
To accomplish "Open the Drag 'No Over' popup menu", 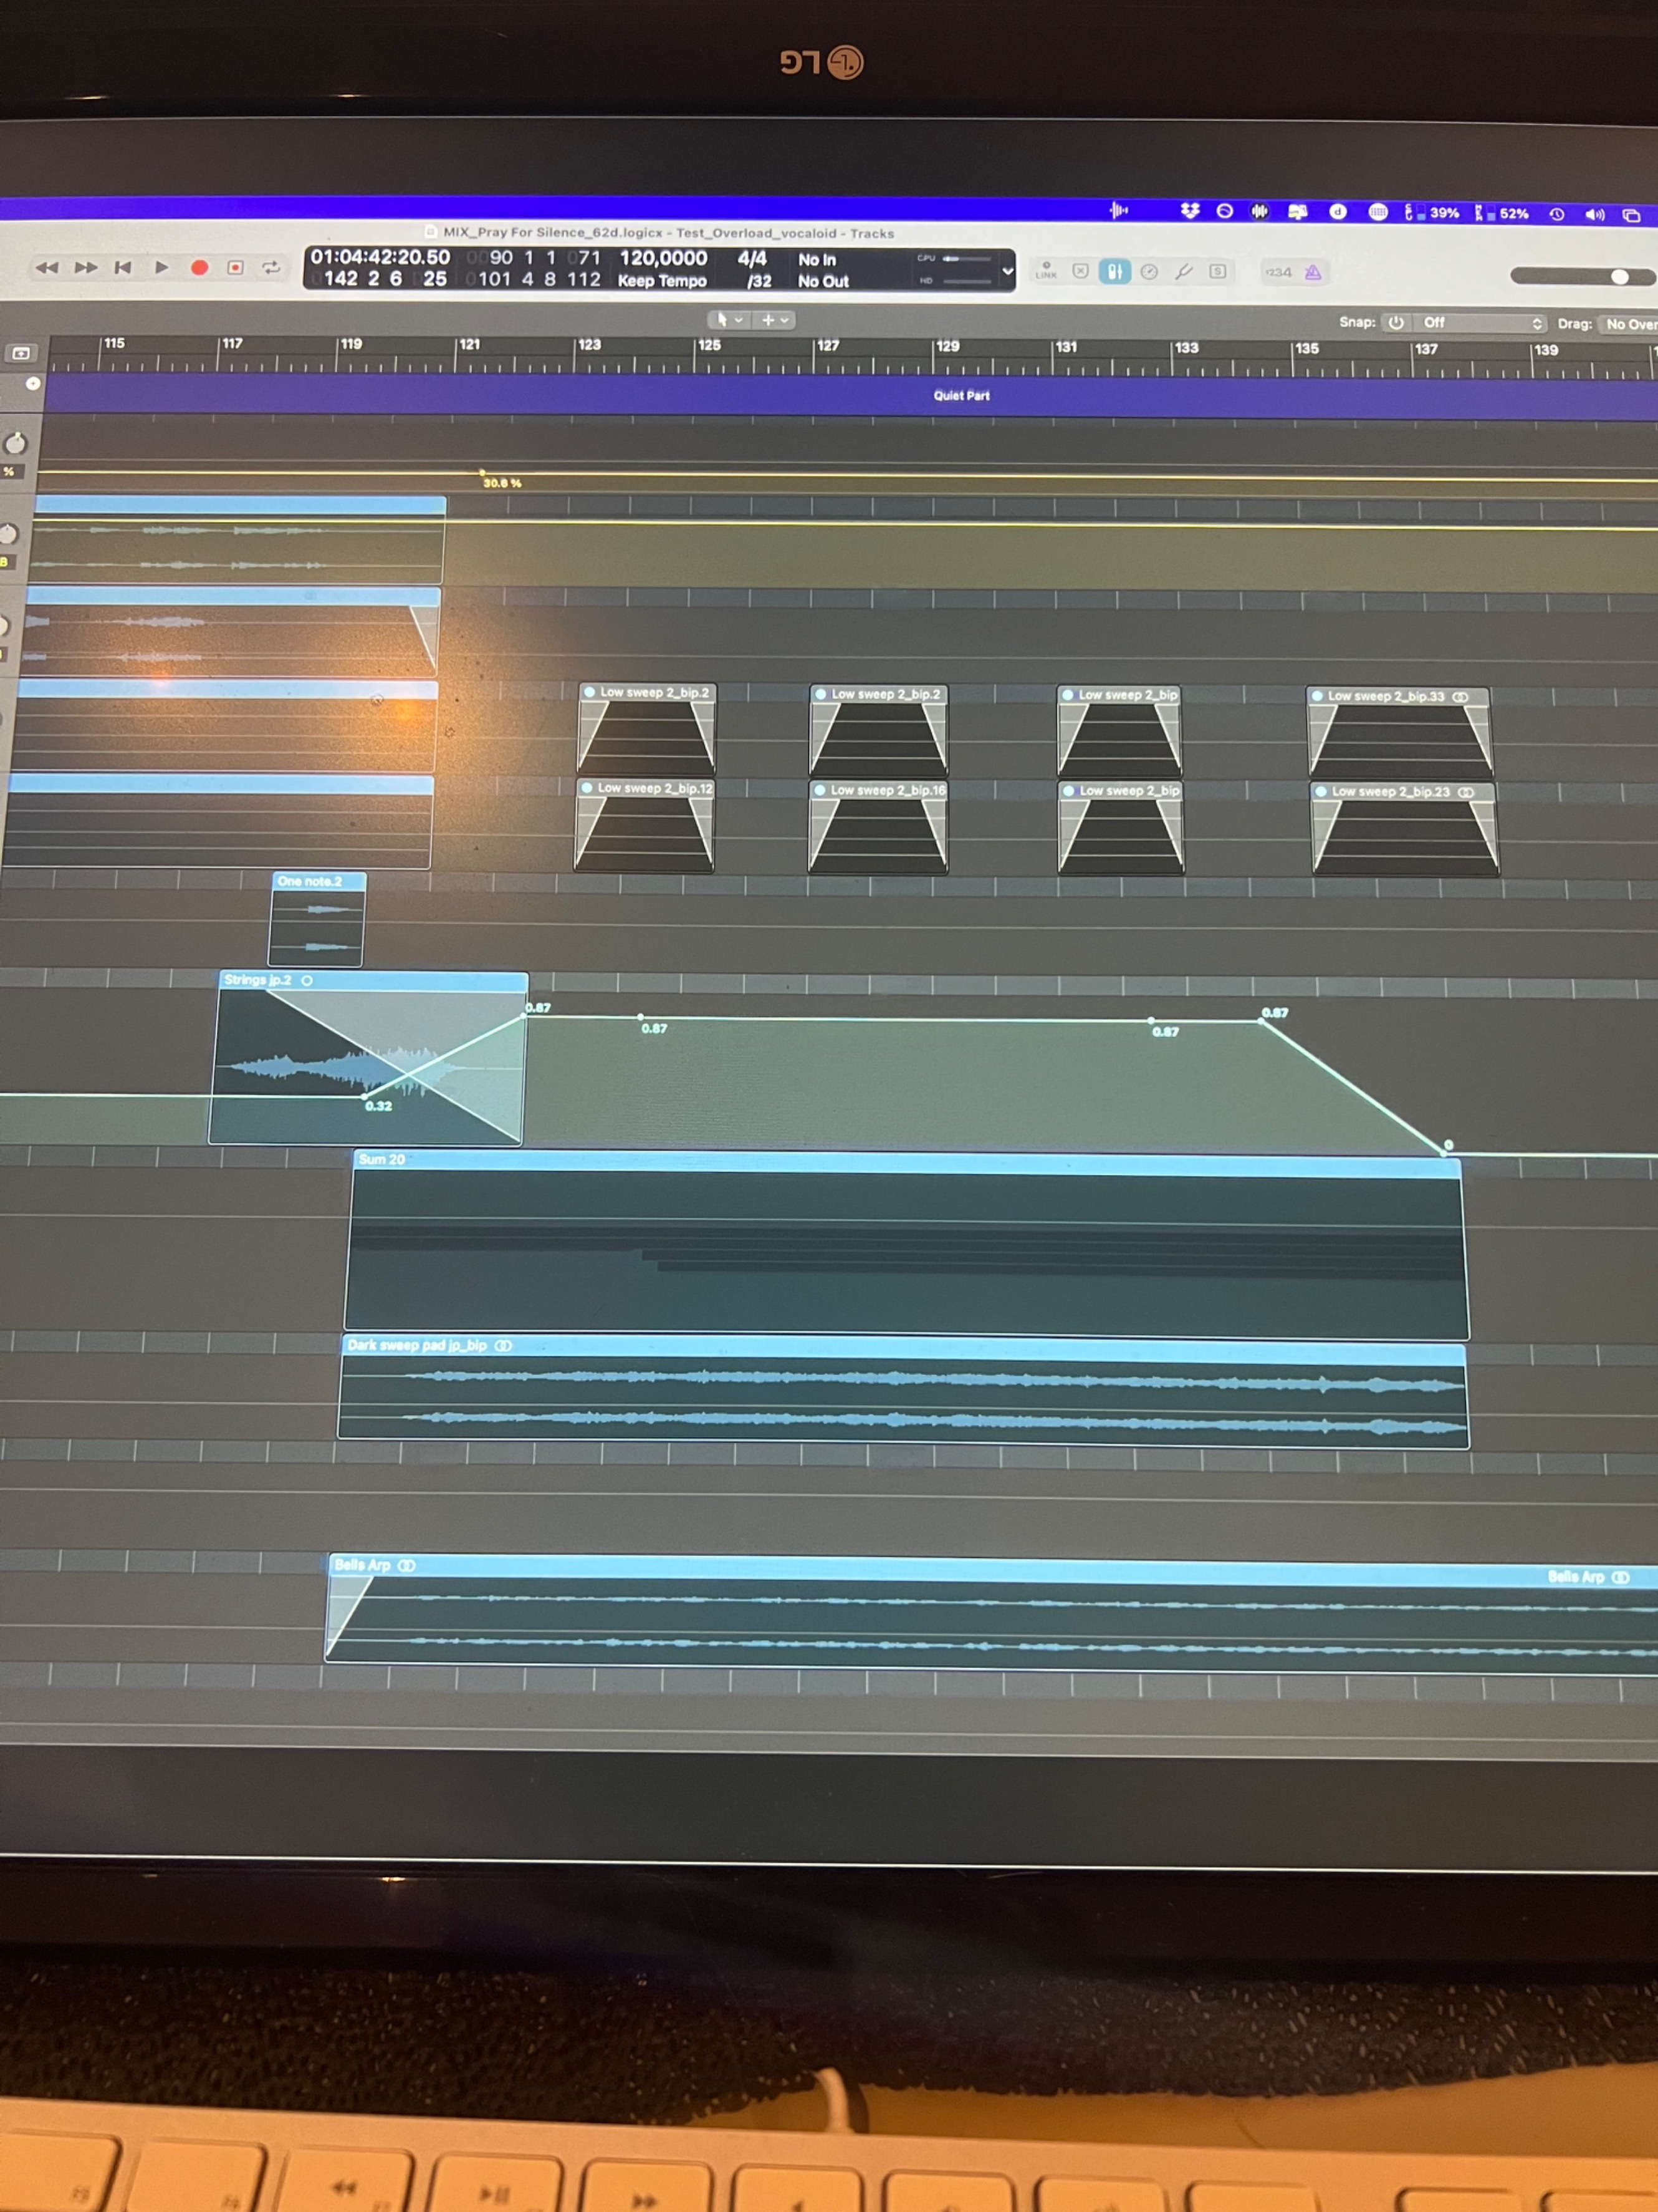I will pos(1629,324).
